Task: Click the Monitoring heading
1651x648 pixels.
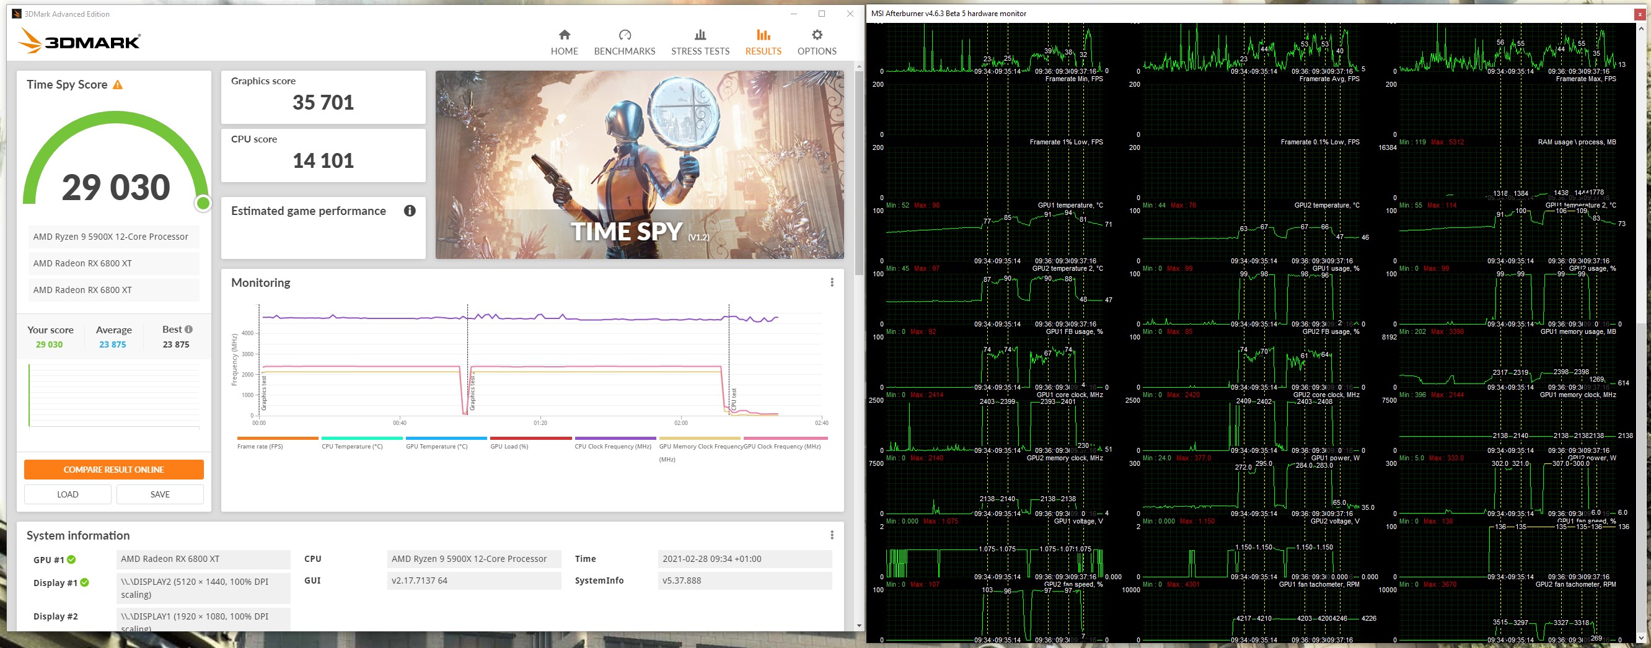Action: [261, 282]
